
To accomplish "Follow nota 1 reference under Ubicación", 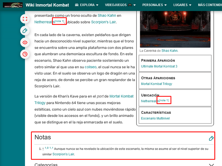I will (x=164, y=100).
